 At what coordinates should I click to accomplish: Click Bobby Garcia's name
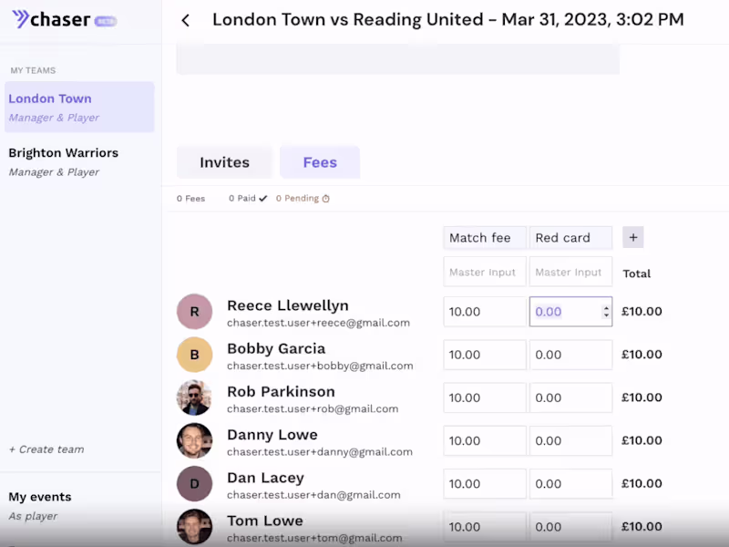[x=276, y=348]
